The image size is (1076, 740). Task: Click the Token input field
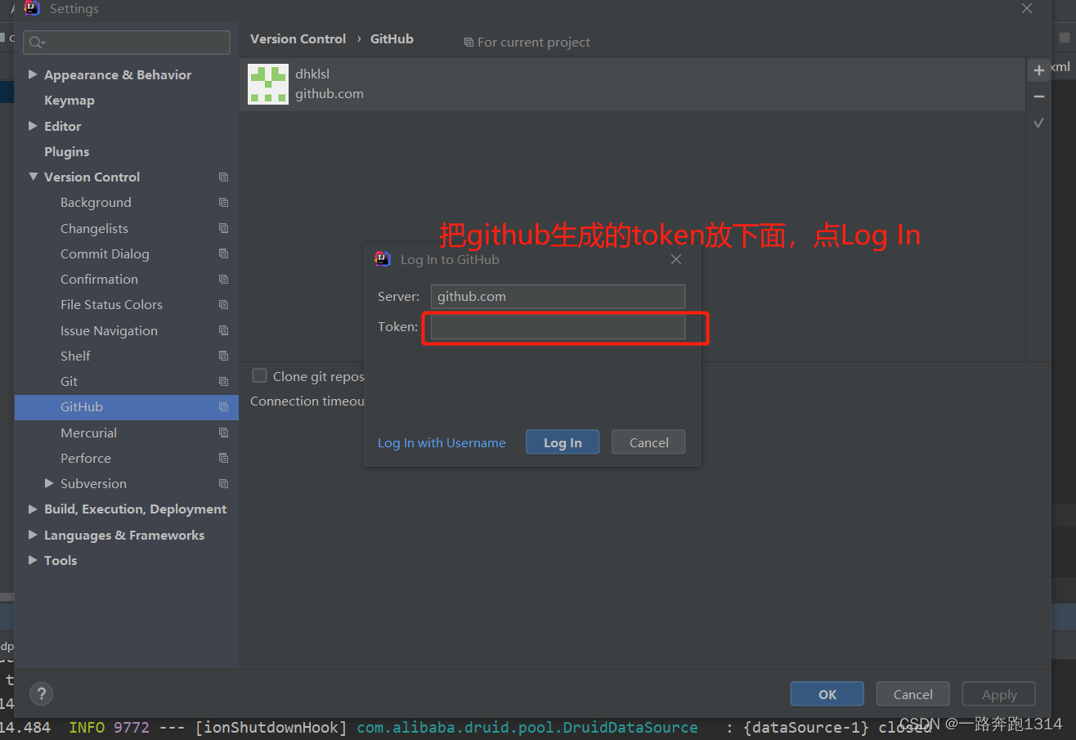pos(558,327)
